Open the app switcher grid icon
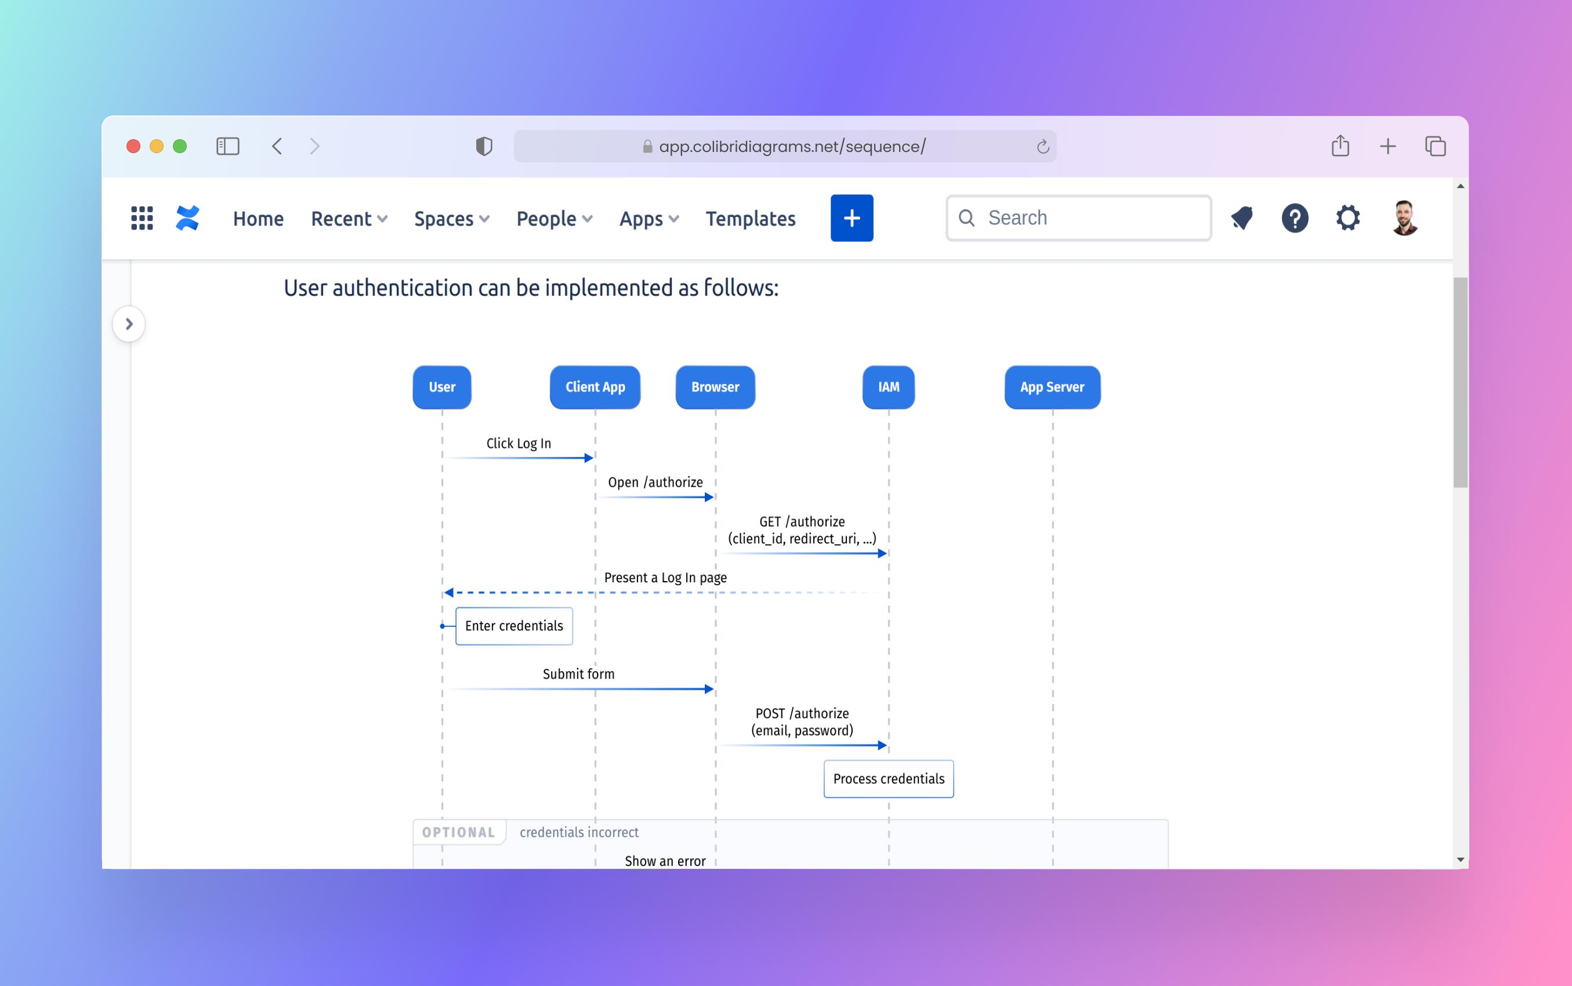This screenshot has width=1572, height=986. (142, 218)
